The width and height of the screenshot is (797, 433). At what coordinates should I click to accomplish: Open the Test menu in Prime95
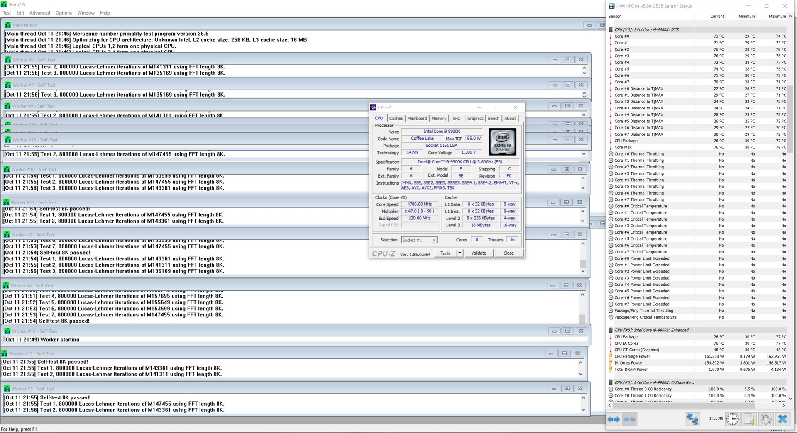point(7,13)
